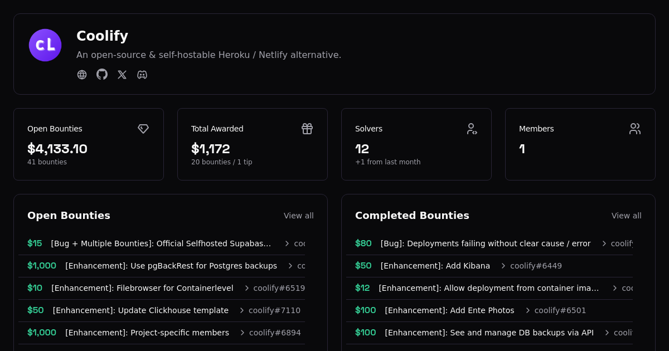The image size is (669, 351).
Task: Open the GitHub profile icon
Action: point(102,74)
